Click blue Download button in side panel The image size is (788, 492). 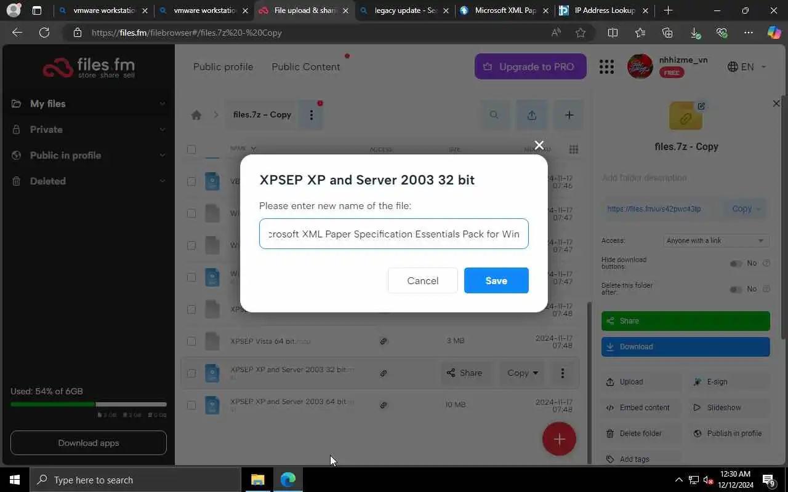click(x=686, y=347)
